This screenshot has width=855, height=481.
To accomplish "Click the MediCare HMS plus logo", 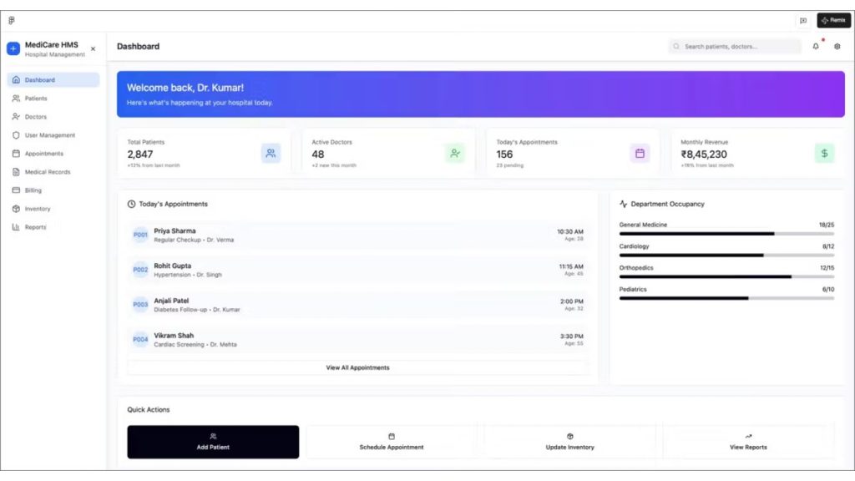I will coord(13,49).
